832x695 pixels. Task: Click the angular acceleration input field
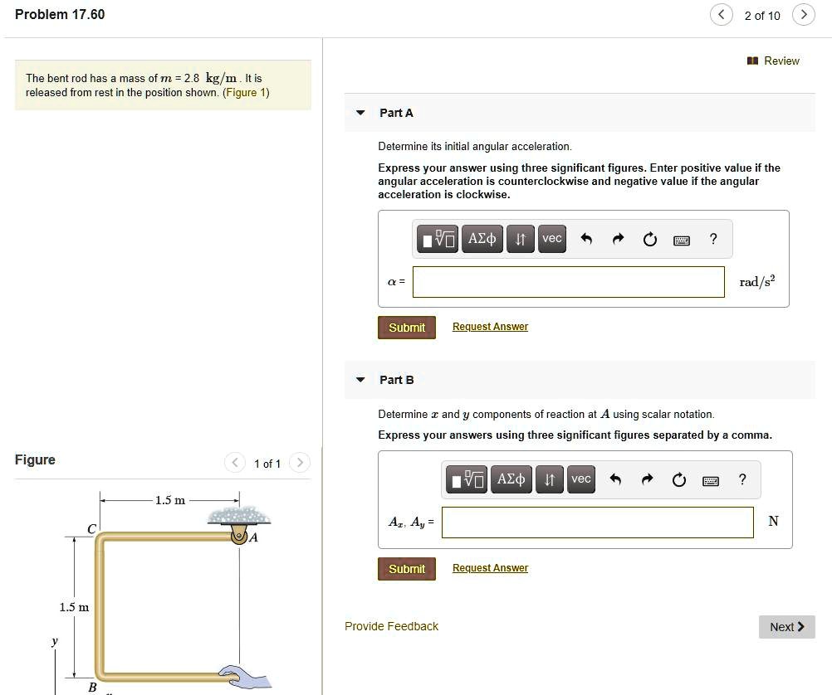click(568, 282)
